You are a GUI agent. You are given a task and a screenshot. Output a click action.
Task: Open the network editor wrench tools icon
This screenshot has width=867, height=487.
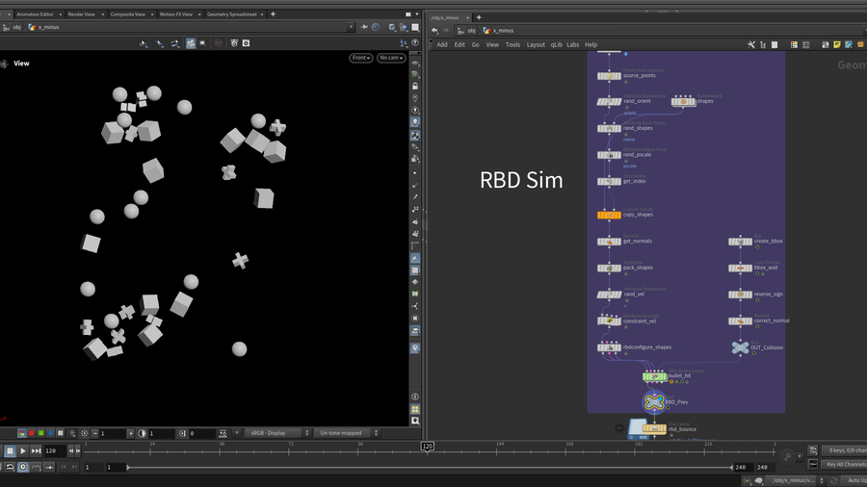coord(751,44)
